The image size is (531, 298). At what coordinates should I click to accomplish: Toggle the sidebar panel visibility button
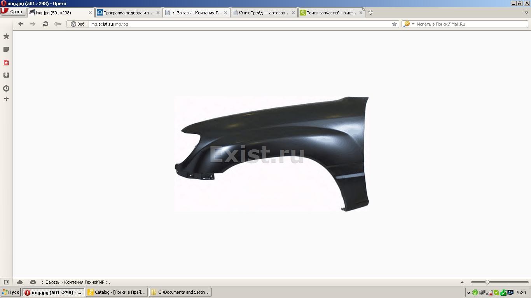pos(6,282)
